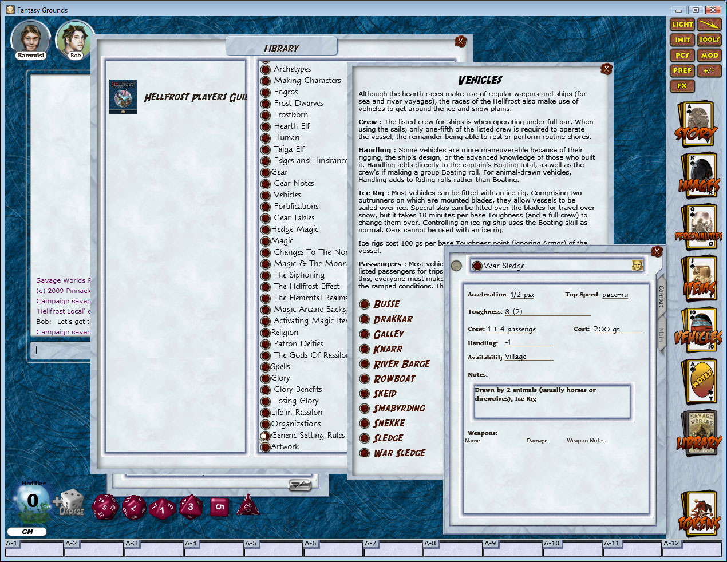This screenshot has width=727, height=562.
Task: Expand the Spells section in the library index
Action: pos(264,366)
